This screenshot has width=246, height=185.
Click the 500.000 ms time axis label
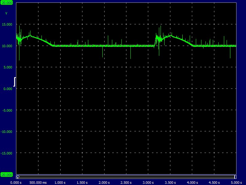tap(38, 183)
